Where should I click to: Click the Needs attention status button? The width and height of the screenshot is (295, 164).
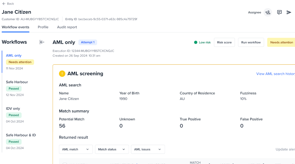click(x=281, y=42)
